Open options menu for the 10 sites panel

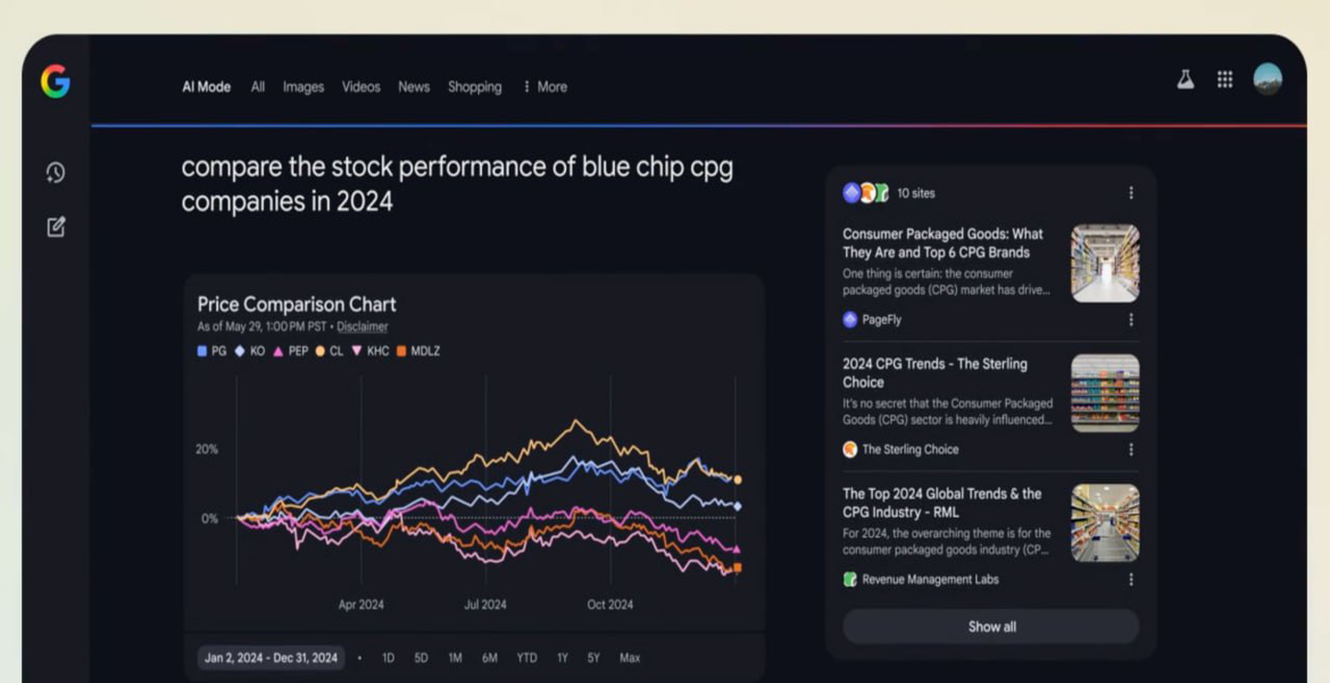tap(1130, 193)
